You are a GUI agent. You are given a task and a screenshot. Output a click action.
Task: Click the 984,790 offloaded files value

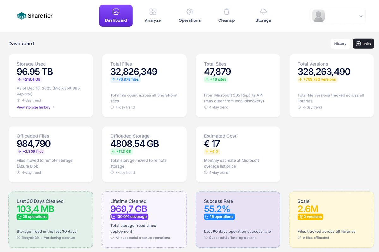pos(34,144)
